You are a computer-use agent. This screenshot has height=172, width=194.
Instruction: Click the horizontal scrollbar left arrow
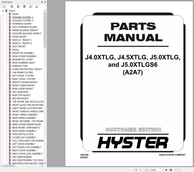[3, 166]
